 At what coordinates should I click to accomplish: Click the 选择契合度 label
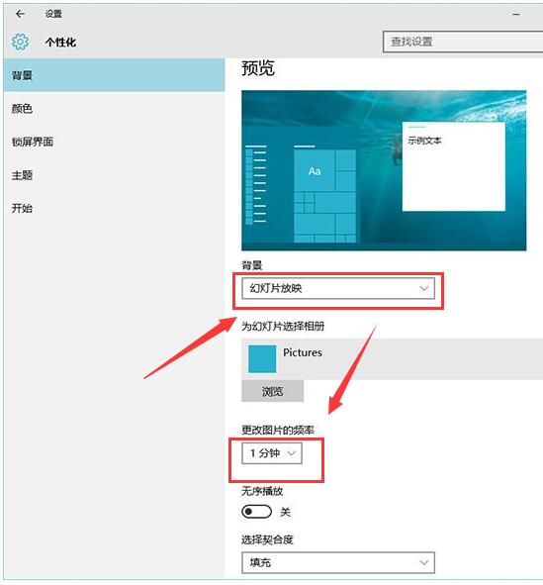tap(267, 539)
